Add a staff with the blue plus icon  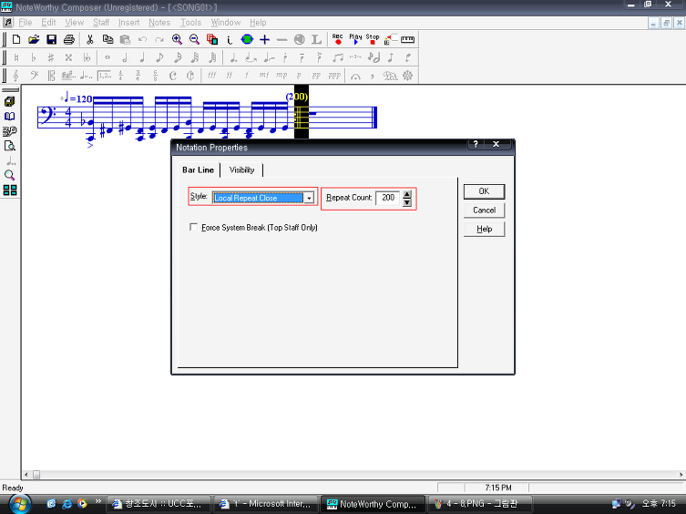tap(265, 39)
